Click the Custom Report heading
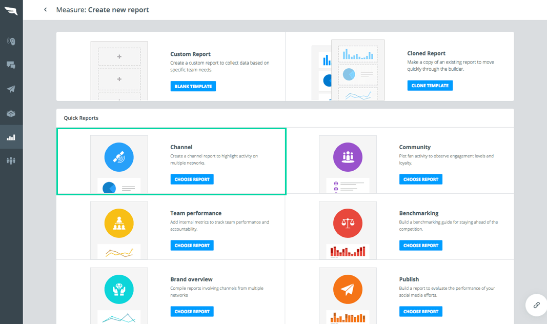 pos(190,54)
